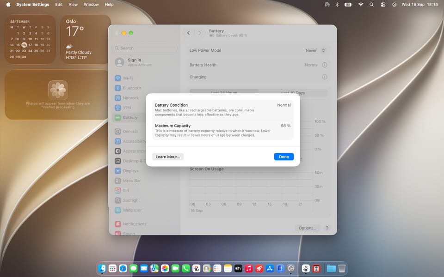444x277 pixels.
Task: Click the Search field in sidebar
Action: click(x=144, y=48)
